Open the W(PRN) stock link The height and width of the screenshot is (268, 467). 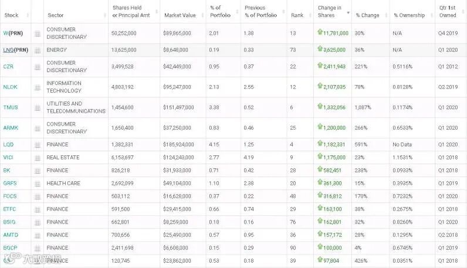click(13, 33)
